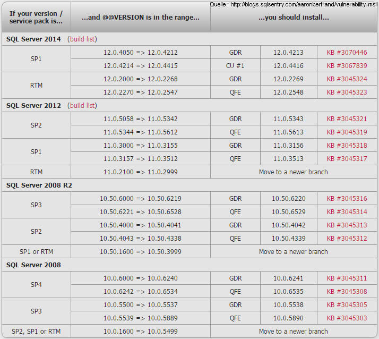Open KB #3045316 link
Image resolution: width=379 pixels, height=339 pixels.
(347, 199)
